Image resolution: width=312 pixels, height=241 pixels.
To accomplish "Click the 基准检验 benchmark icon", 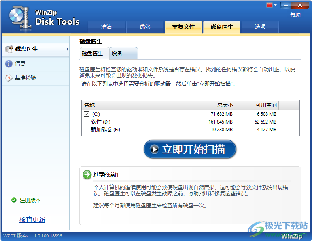I will 9,78.
